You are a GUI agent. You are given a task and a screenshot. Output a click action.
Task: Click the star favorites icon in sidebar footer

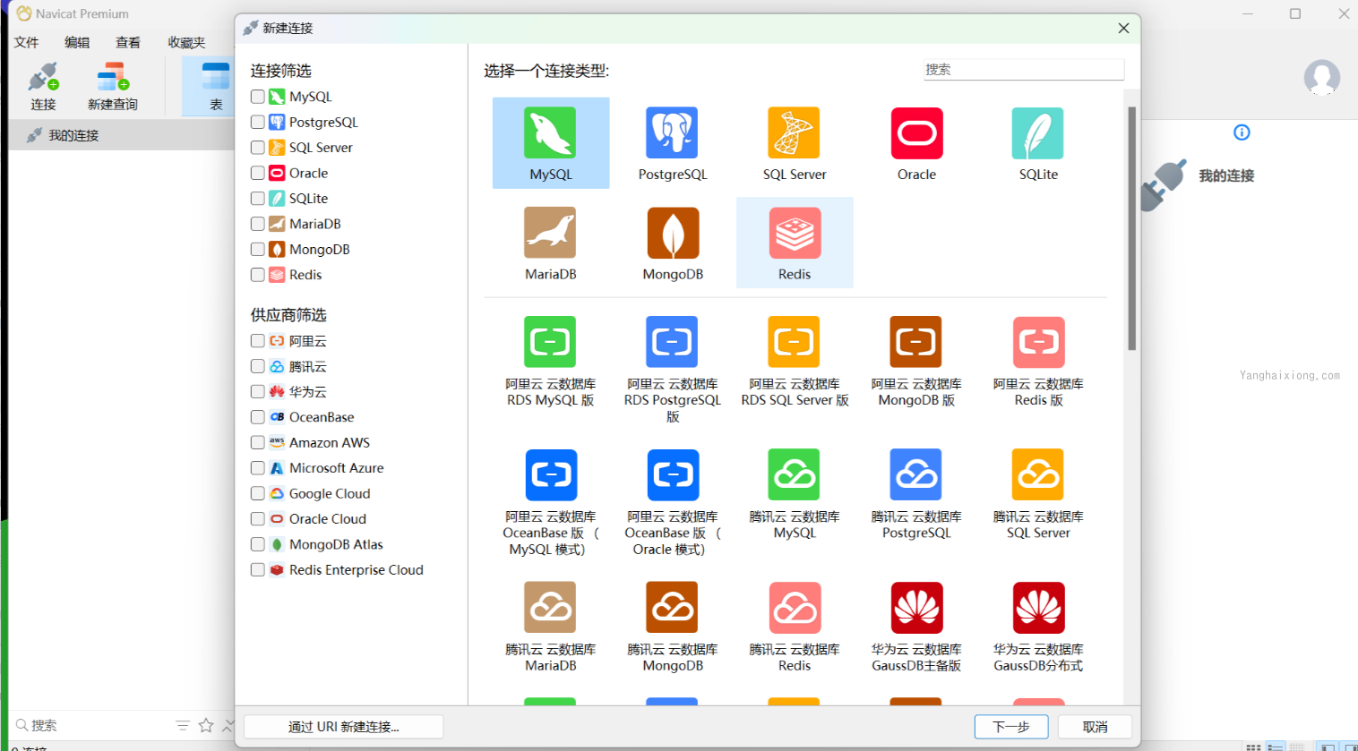coord(206,725)
